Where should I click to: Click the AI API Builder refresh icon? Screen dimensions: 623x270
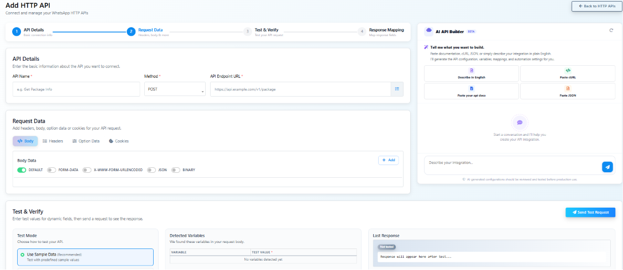coord(611,30)
